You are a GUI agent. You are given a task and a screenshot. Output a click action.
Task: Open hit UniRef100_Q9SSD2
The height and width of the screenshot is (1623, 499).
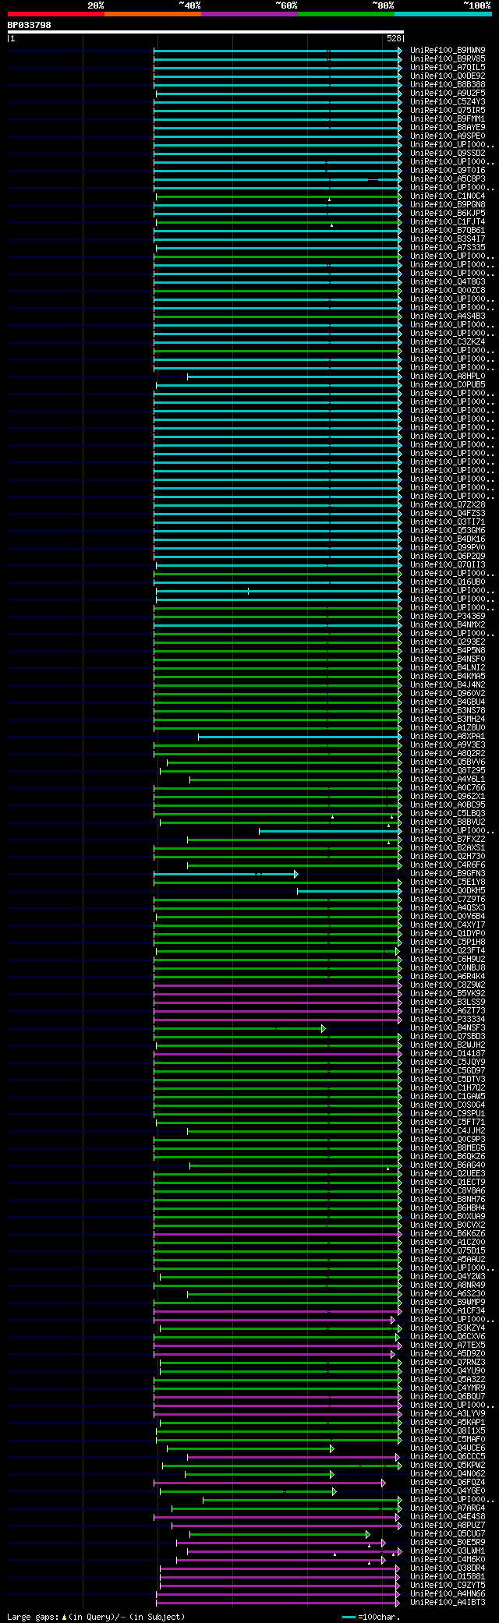click(448, 153)
